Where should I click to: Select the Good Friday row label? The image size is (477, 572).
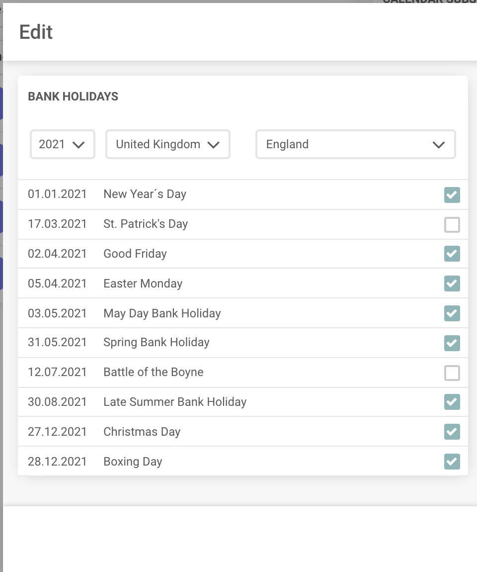[x=135, y=254]
